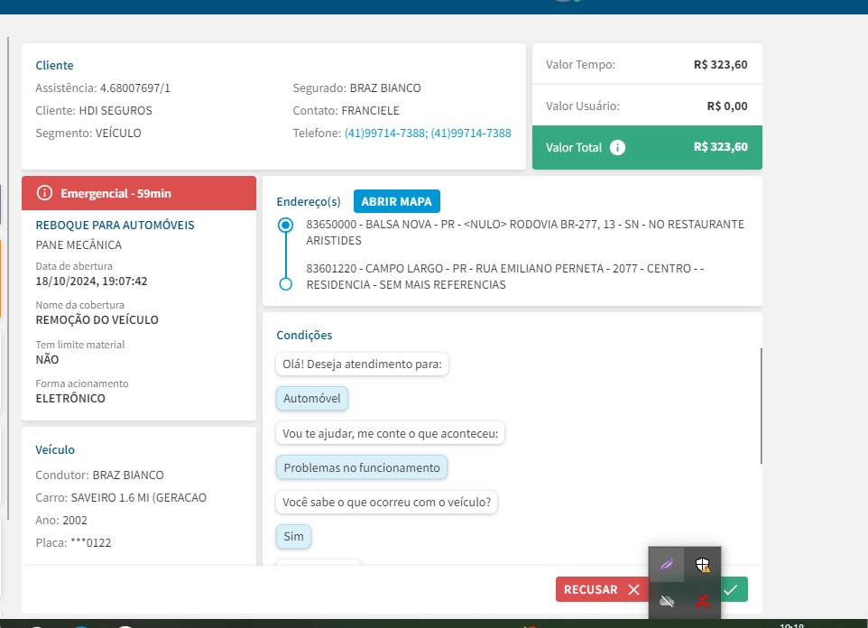Click the green checkmark accept button

pyautogui.click(x=734, y=589)
